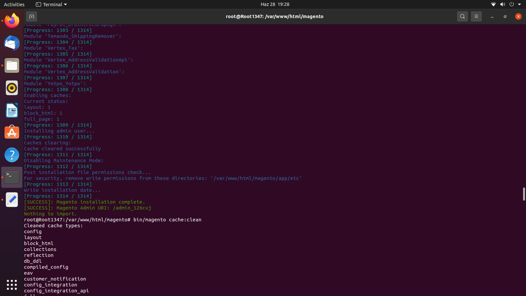This screenshot has height=296, width=526.
Task: Open the clock and calendar panel
Action: tap(275, 4)
